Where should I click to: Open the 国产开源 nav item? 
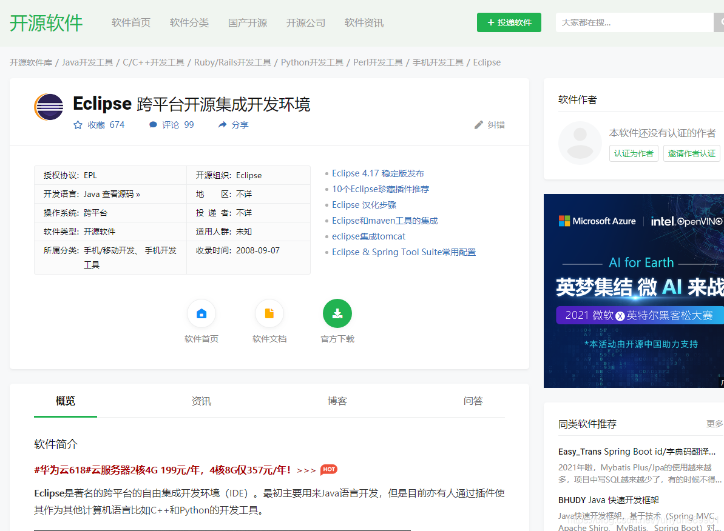[x=248, y=22]
